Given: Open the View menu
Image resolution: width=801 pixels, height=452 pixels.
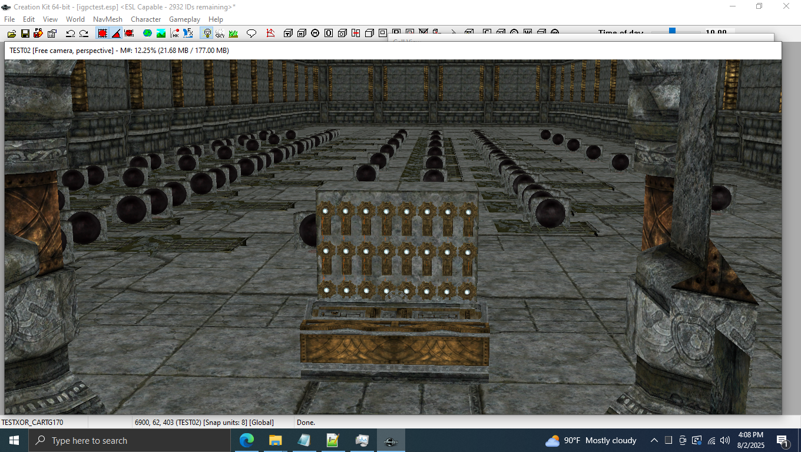Looking at the screenshot, I should pos(50,19).
